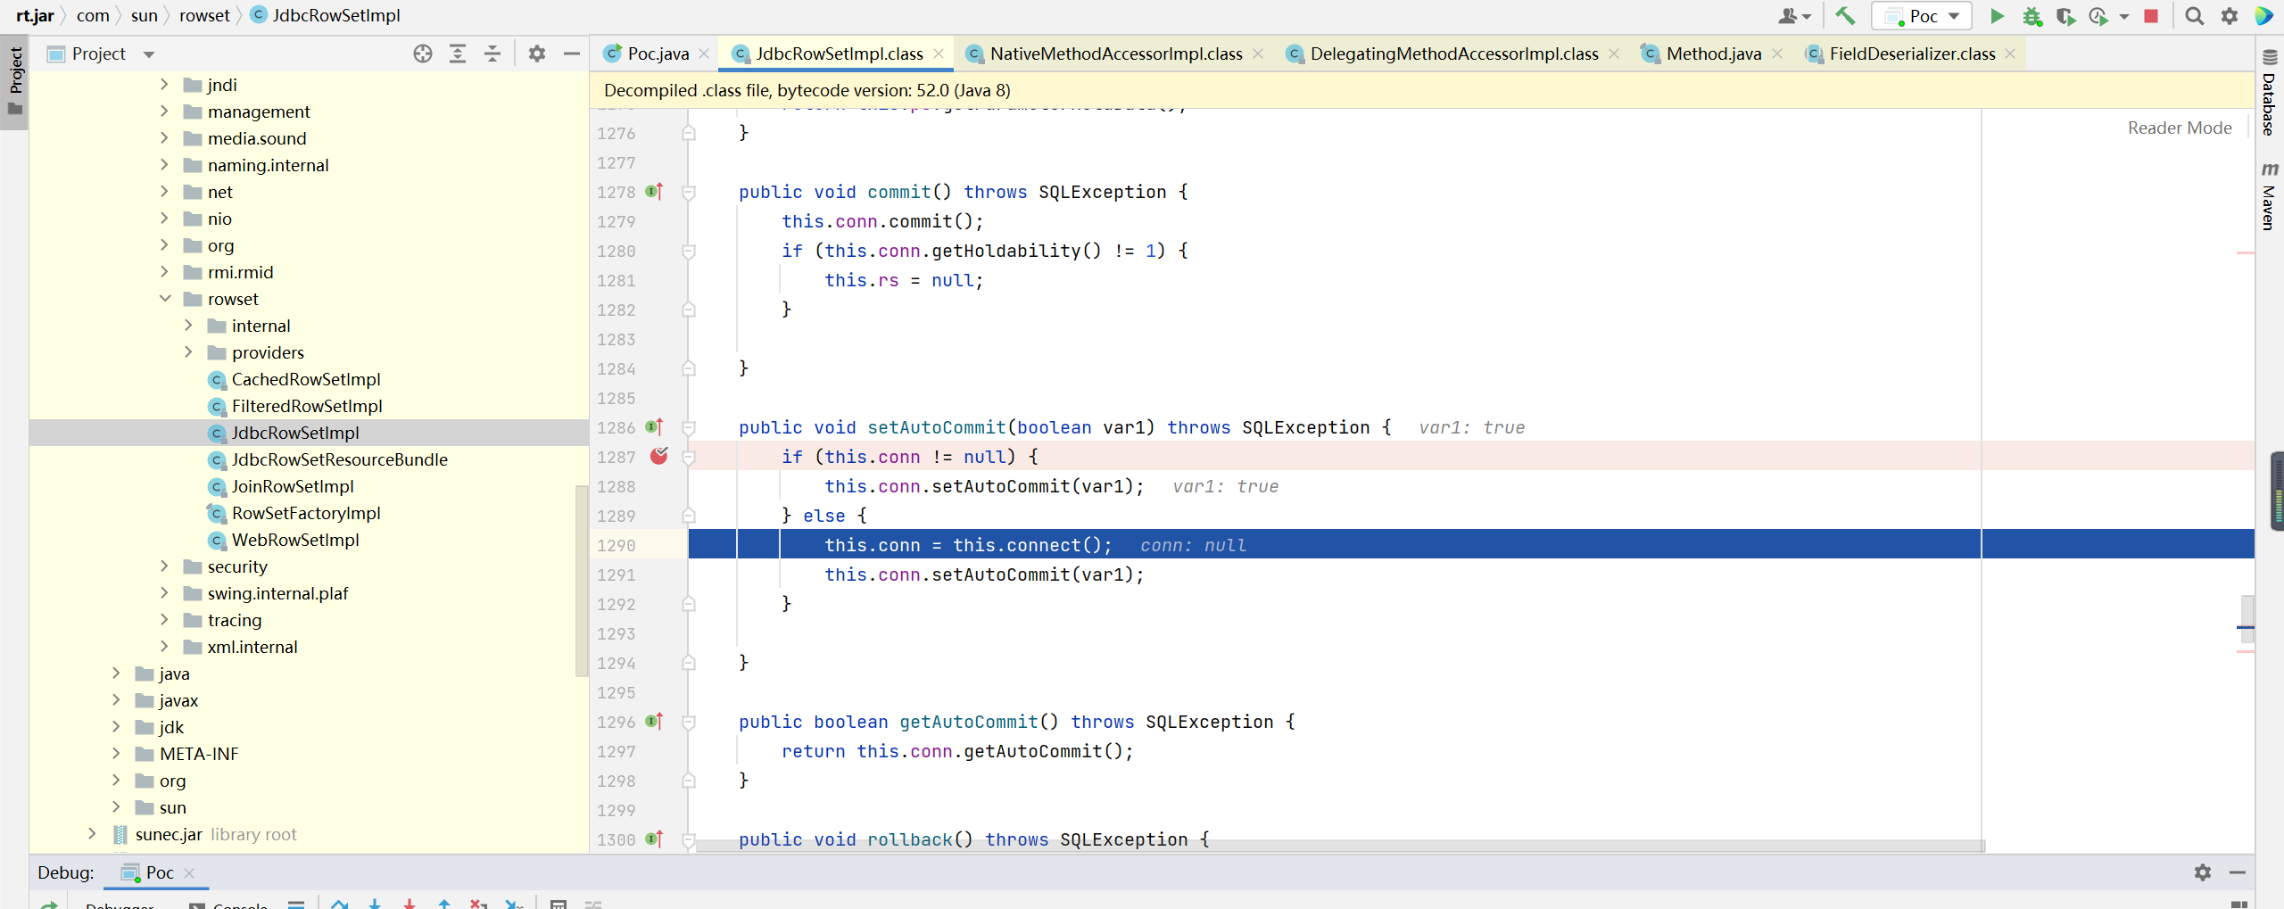Click rt.jar in breadcrumb
Image resolution: width=2284 pixels, height=909 pixels.
coord(35,15)
